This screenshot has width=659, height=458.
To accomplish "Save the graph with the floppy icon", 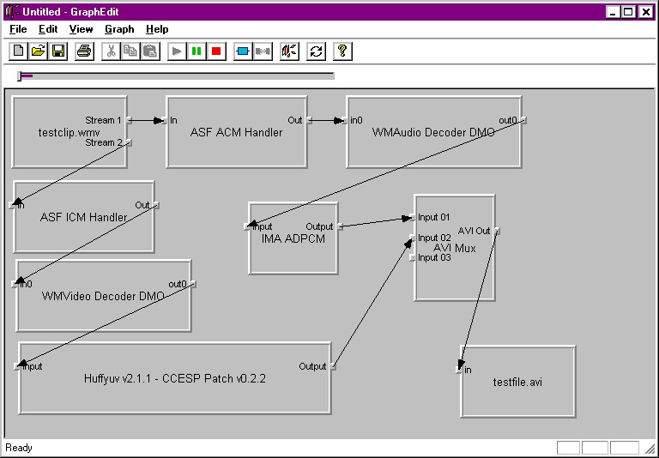I will pos(57,51).
